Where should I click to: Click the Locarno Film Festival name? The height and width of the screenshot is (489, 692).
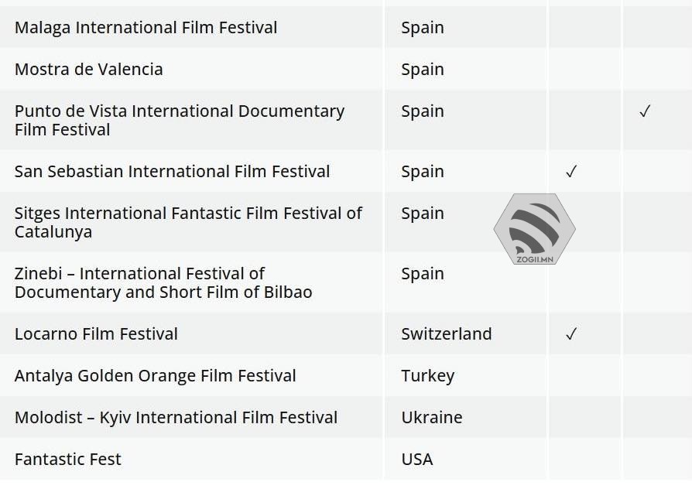(96, 334)
